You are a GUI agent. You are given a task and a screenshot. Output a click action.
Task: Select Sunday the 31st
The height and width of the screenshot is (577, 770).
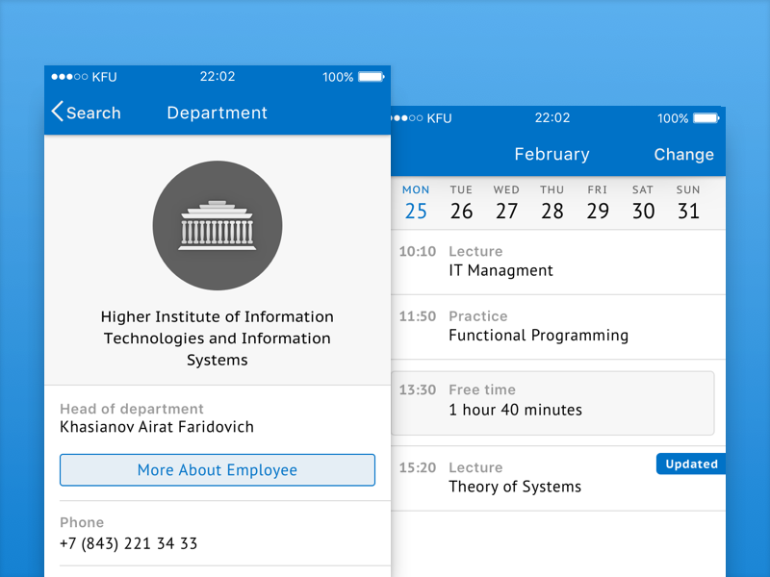[688, 203]
